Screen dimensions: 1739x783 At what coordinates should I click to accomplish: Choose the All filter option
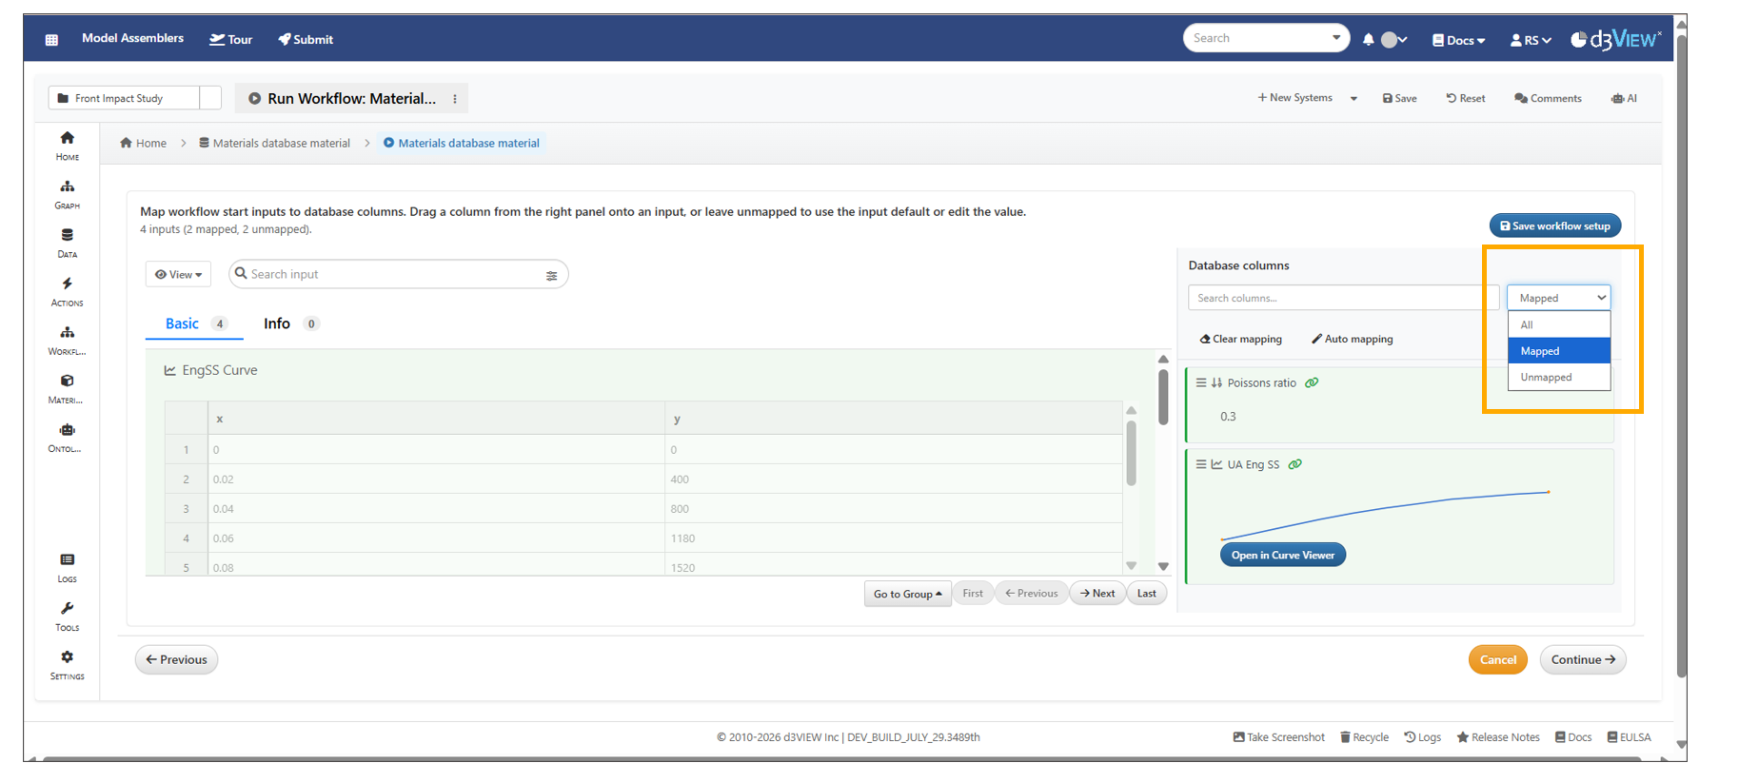coord(1527,325)
